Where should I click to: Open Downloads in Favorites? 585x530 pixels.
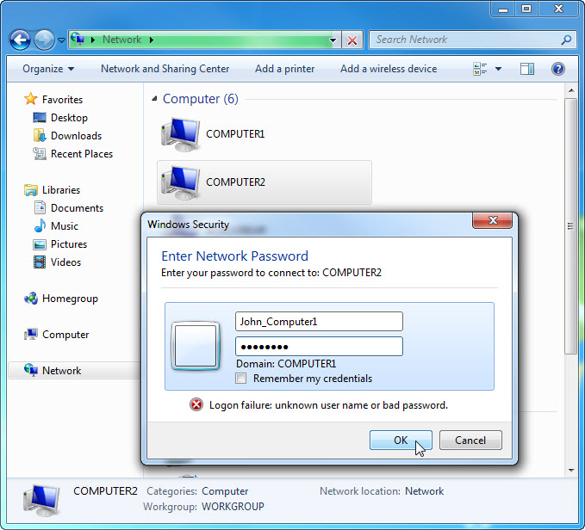[76, 136]
